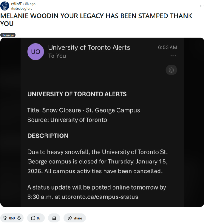Viewport: 204px width, 223px height.
Task: Open the emoji reaction smiley icon
Action: point(171,70)
